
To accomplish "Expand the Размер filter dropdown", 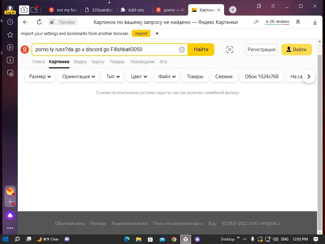I will click(x=40, y=77).
